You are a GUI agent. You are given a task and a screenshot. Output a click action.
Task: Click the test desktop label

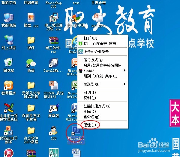tap(76, 3)
